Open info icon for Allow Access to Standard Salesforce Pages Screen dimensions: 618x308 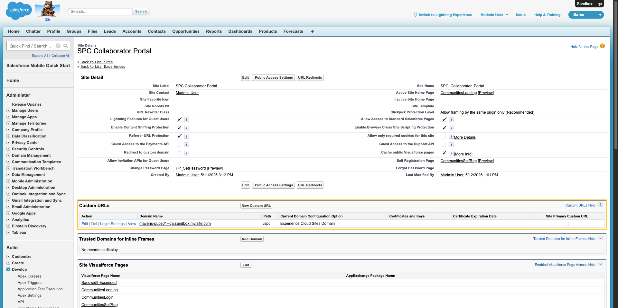coord(451,120)
